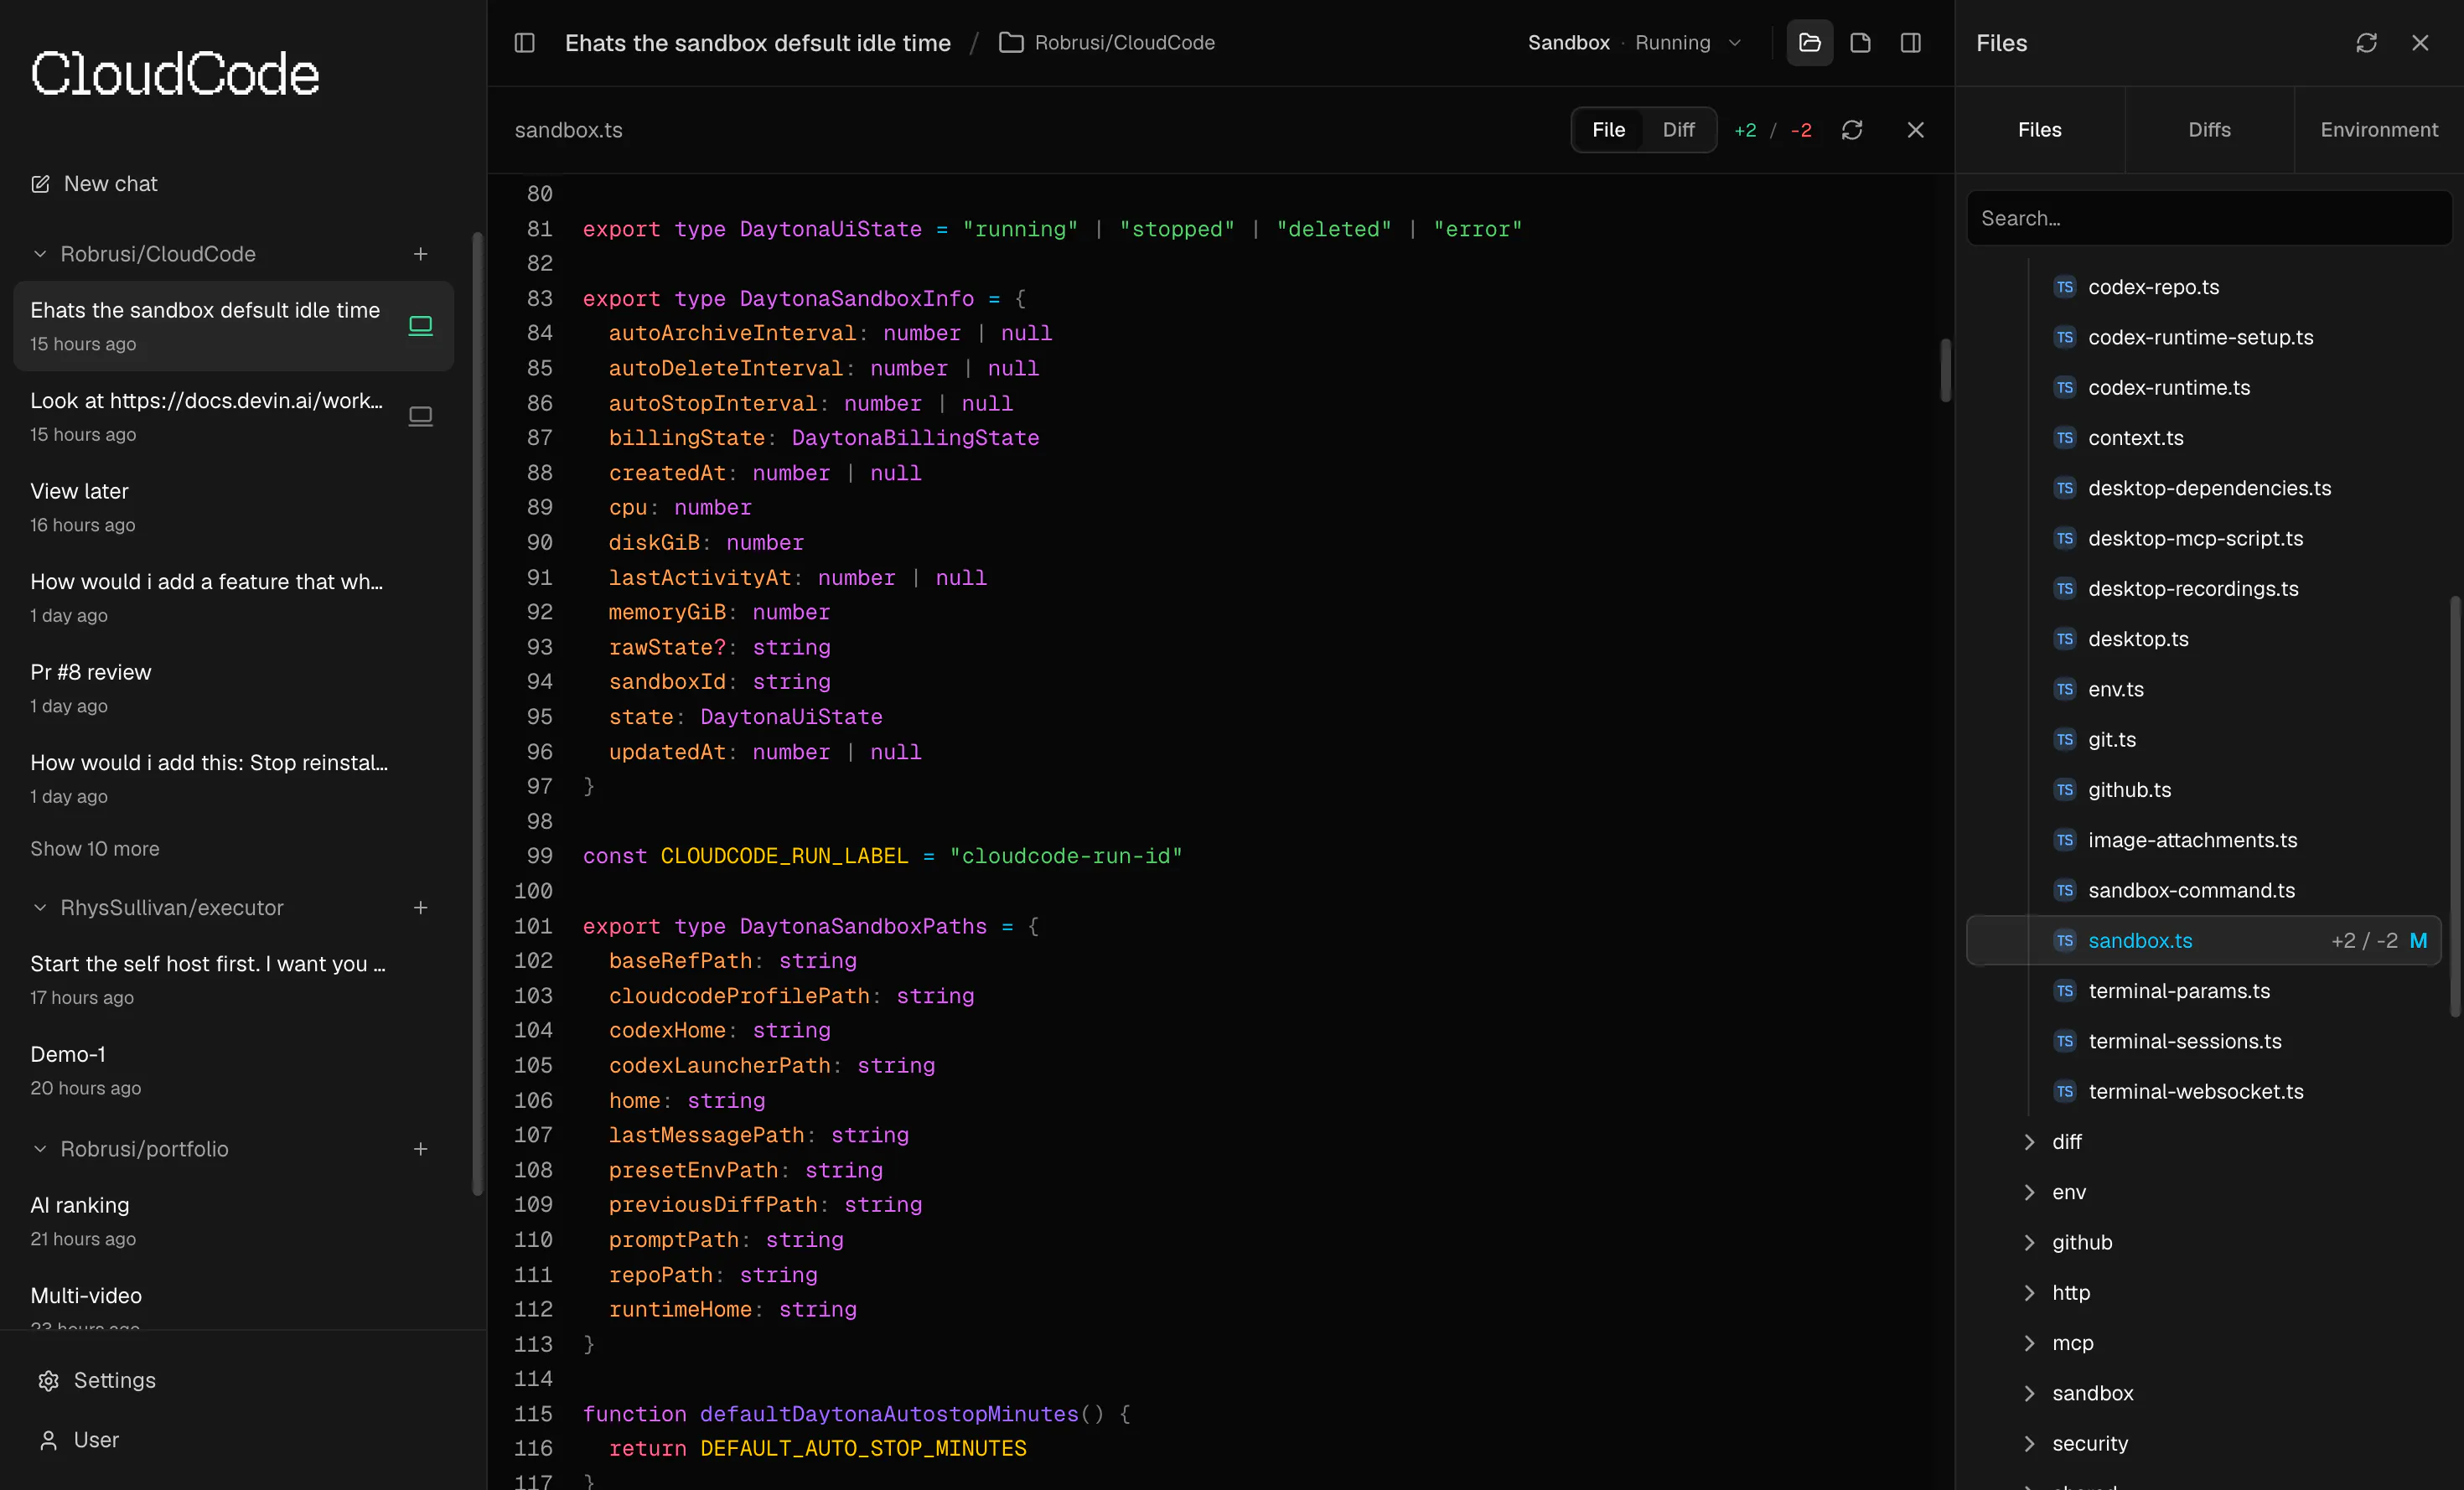Toggle the left sidebar panel icon
The height and width of the screenshot is (1490, 2464).
(x=524, y=43)
